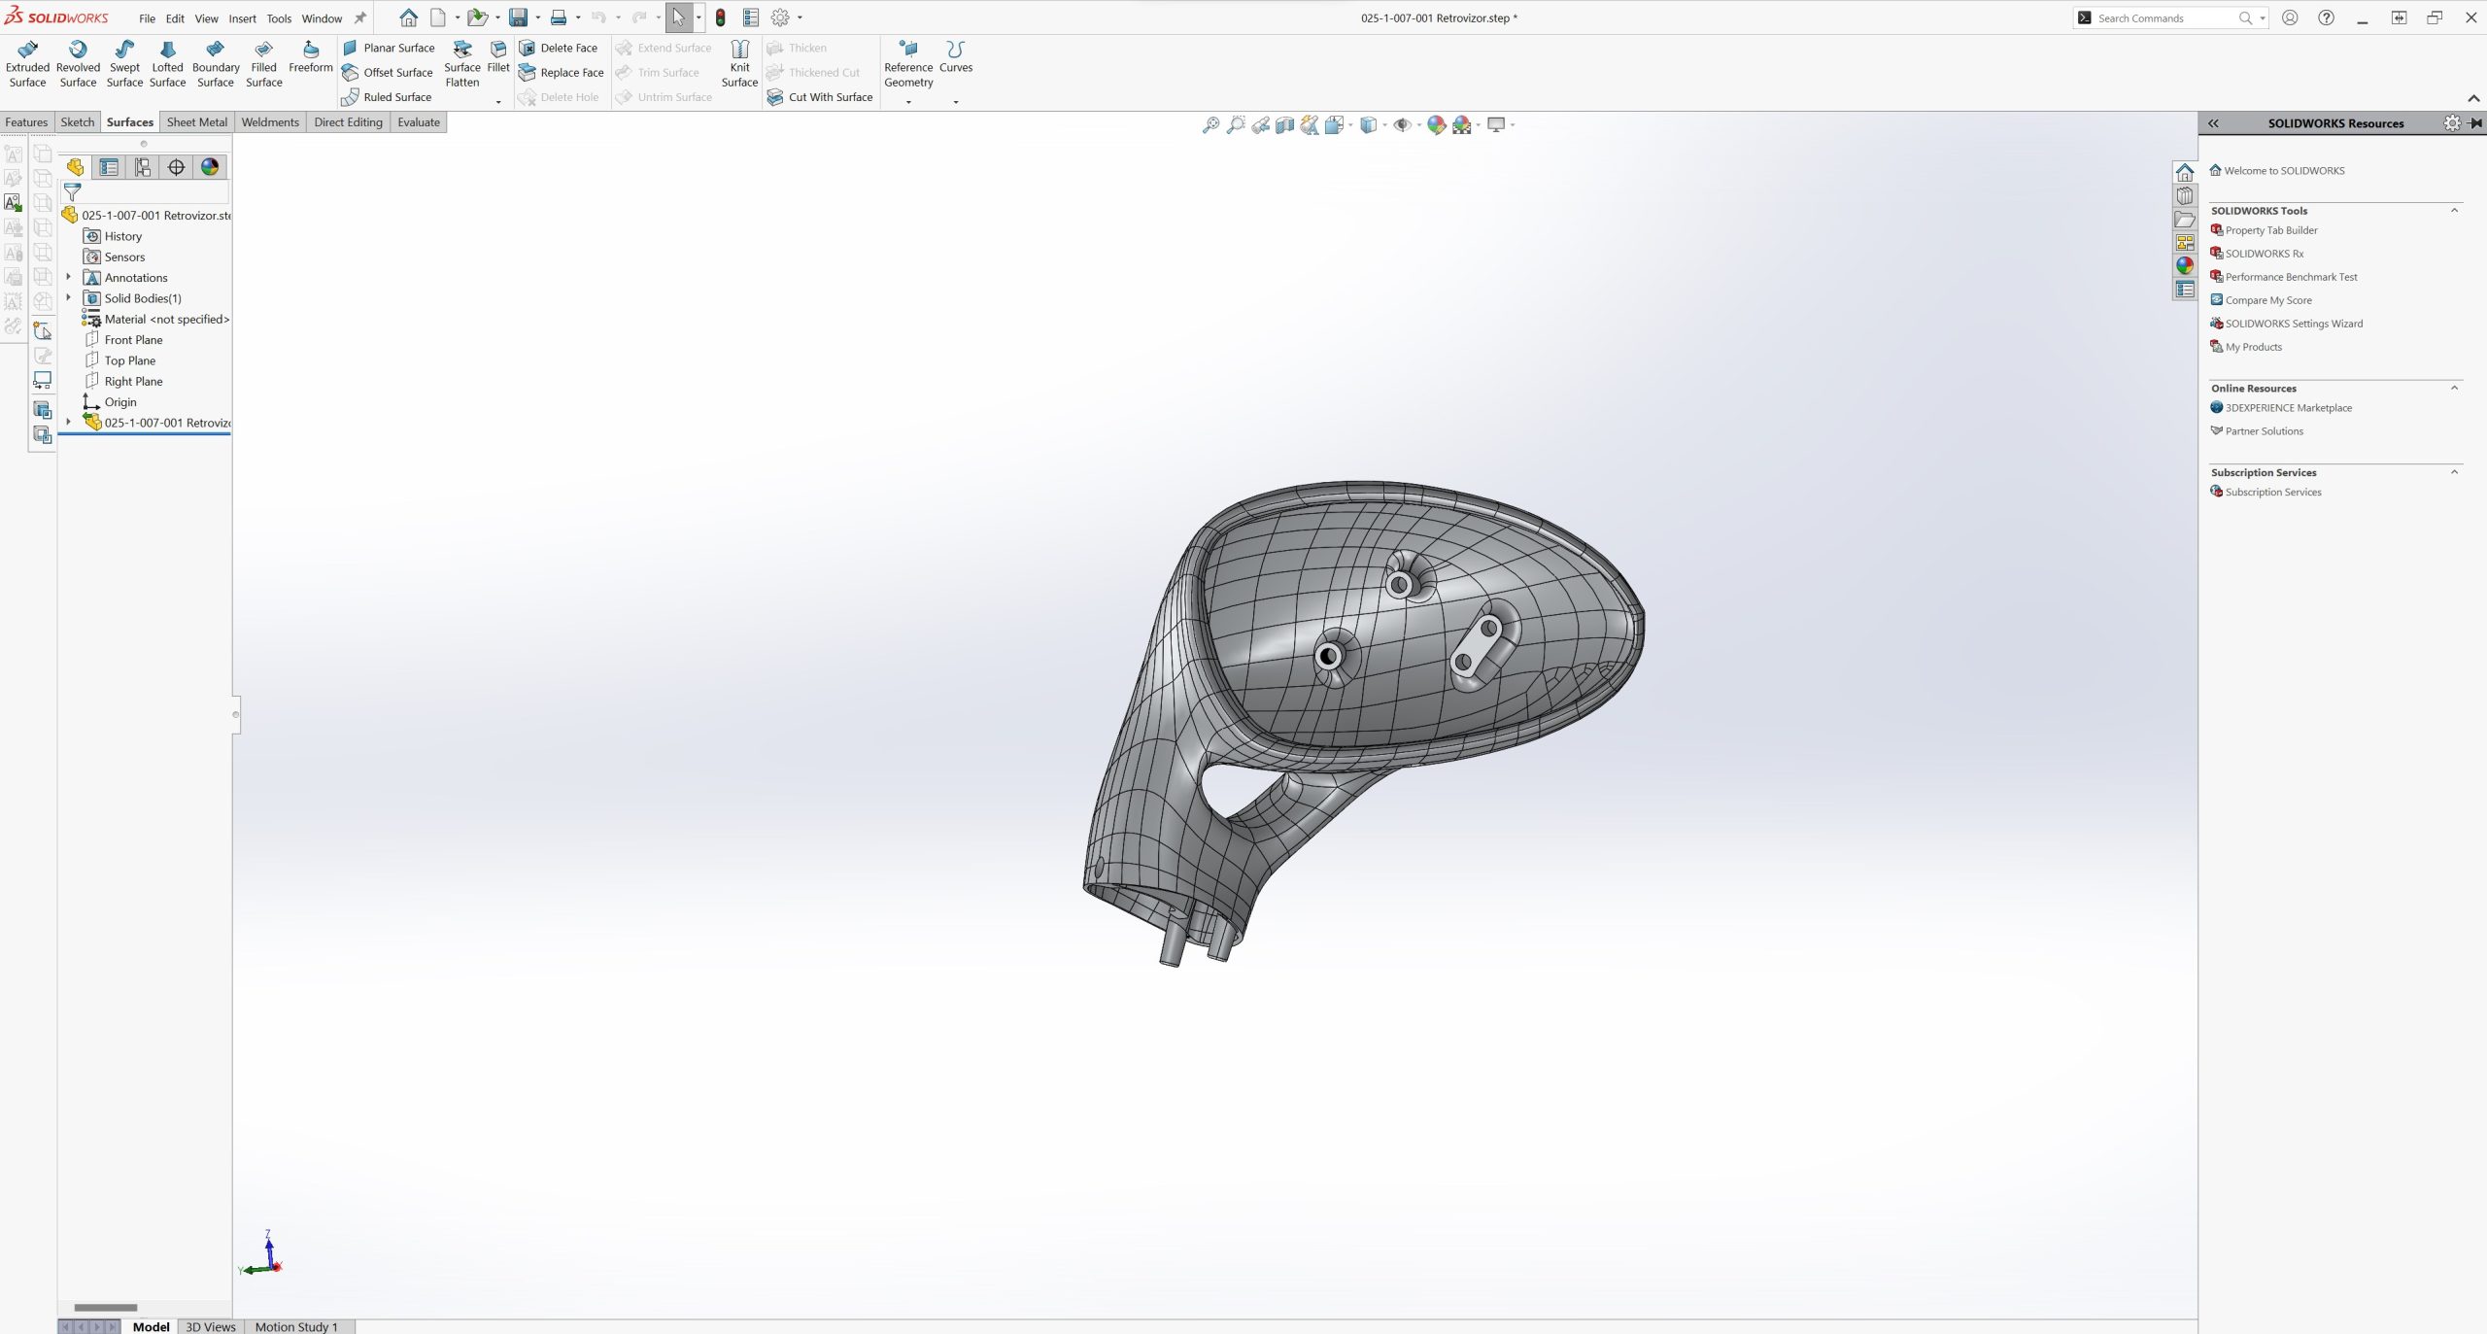This screenshot has width=2487, height=1334.
Task: Click the Lofted Surface tool
Action: 167,64
